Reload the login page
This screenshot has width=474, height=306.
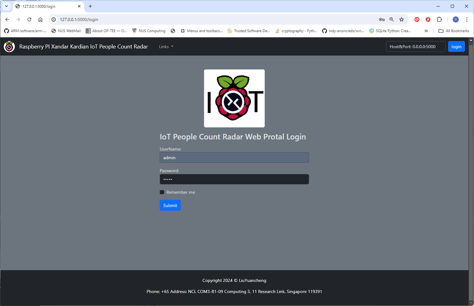[29, 19]
